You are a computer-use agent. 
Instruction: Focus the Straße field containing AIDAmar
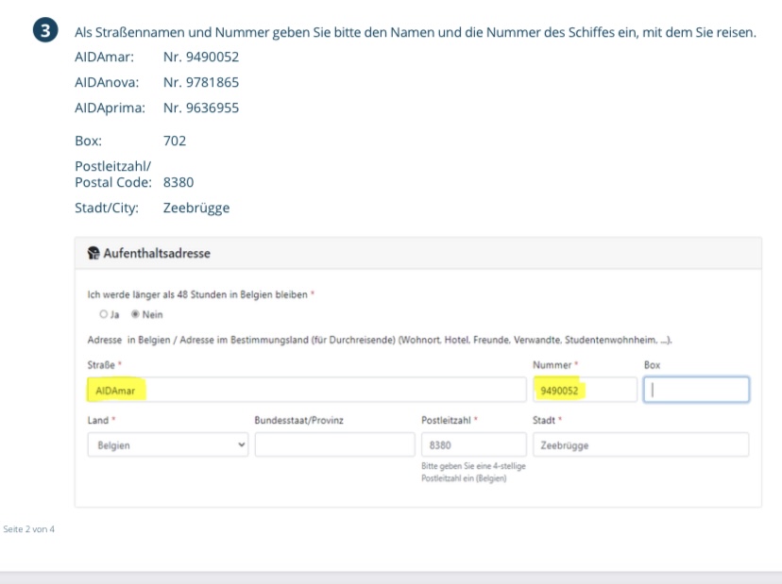click(x=305, y=390)
